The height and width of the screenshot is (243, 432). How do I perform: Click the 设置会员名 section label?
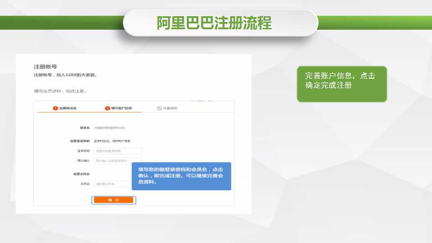tap(81, 174)
